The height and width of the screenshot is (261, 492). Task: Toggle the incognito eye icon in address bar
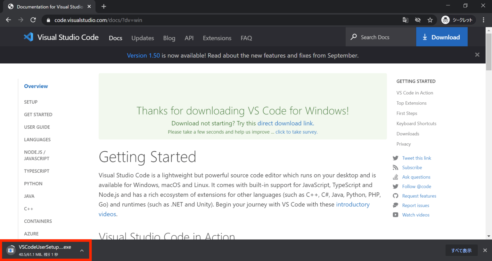point(418,20)
